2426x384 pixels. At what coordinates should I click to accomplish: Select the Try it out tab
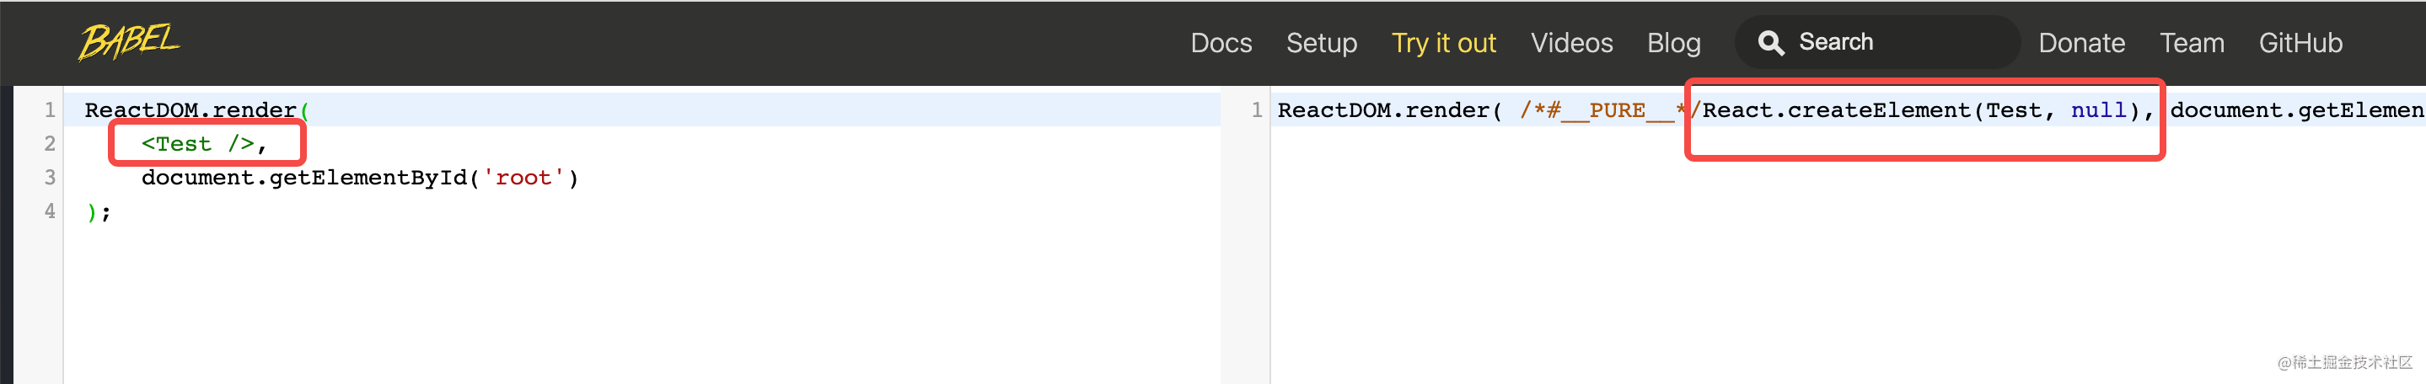click(1443, 43)
